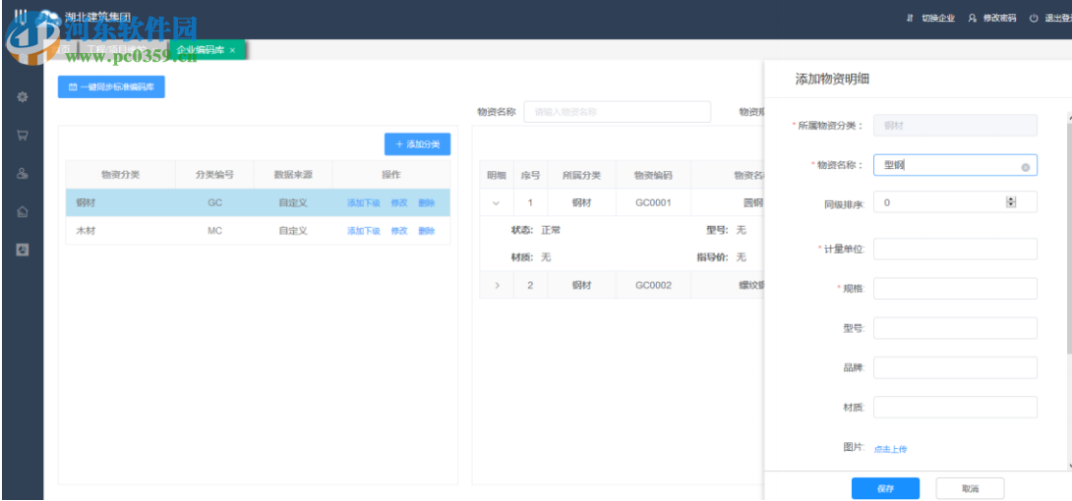Toggle the hamburger menu icon at top-left
This screenshot has width=1072, height=501.
pyautogui.click(x=19, y=16)
